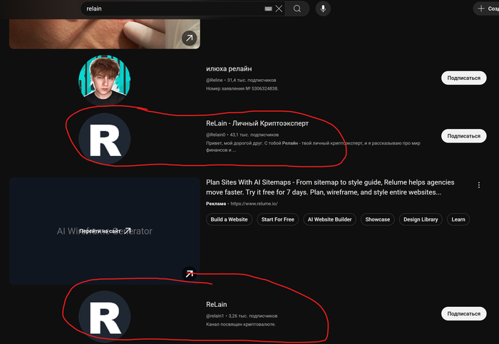499x344 pixels.
Task: Select the Start For Free chip
Action: click(277, 219)
